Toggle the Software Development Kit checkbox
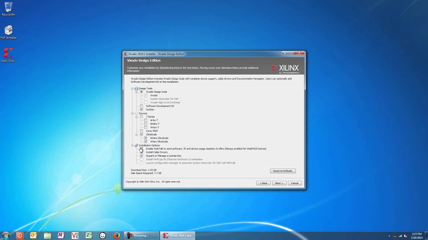Viewport: 428px width, 240px height. tap(141, 106)
